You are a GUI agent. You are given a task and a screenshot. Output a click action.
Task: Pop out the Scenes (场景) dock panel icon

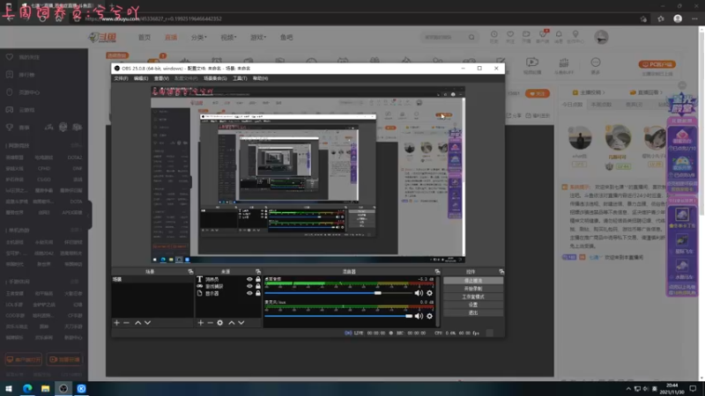[190, 272]
